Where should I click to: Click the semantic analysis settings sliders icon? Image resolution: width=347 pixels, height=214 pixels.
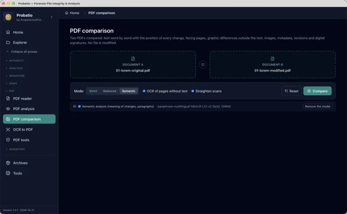click(75, 106)
